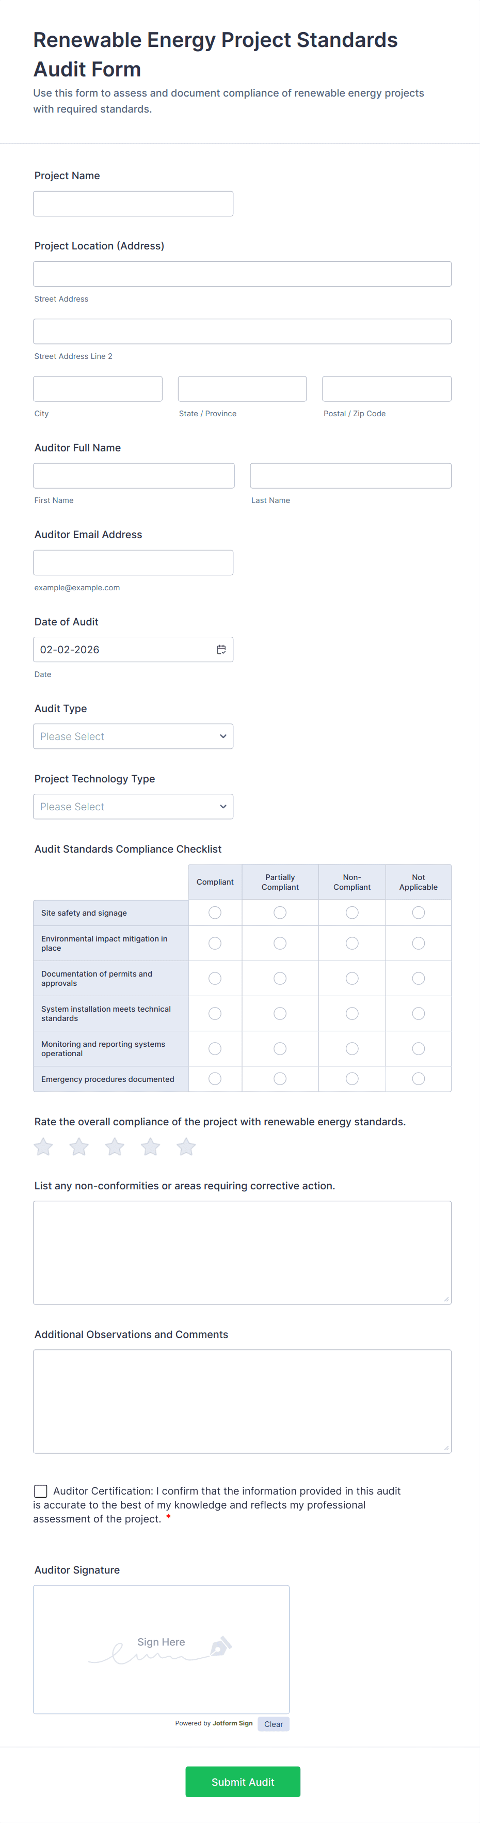This screenshot has height=1823, width=480.
Task: Check the Auditor Certification checkbox
Action: tap(41, 1491)
